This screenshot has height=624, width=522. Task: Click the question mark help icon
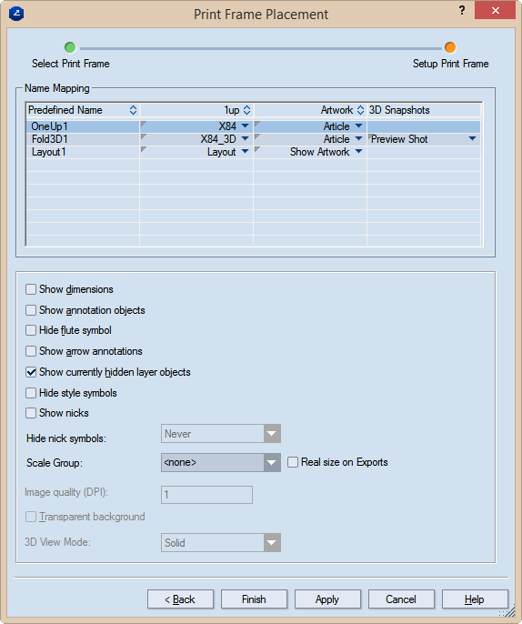[x=462, y=10]
